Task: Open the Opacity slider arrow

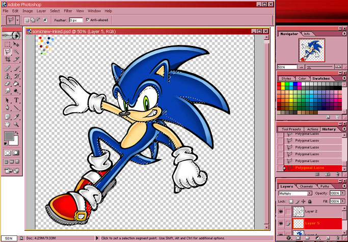Action: click(342, 193)
